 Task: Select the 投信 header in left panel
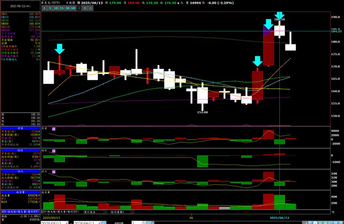(x=20, y=150)
